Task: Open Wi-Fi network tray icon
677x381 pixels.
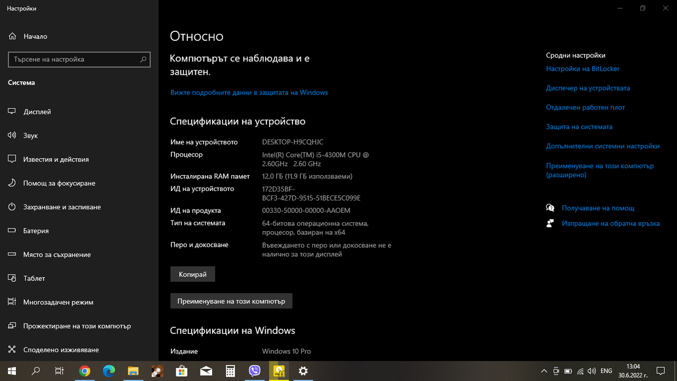Action: click(x=580, y=371)
